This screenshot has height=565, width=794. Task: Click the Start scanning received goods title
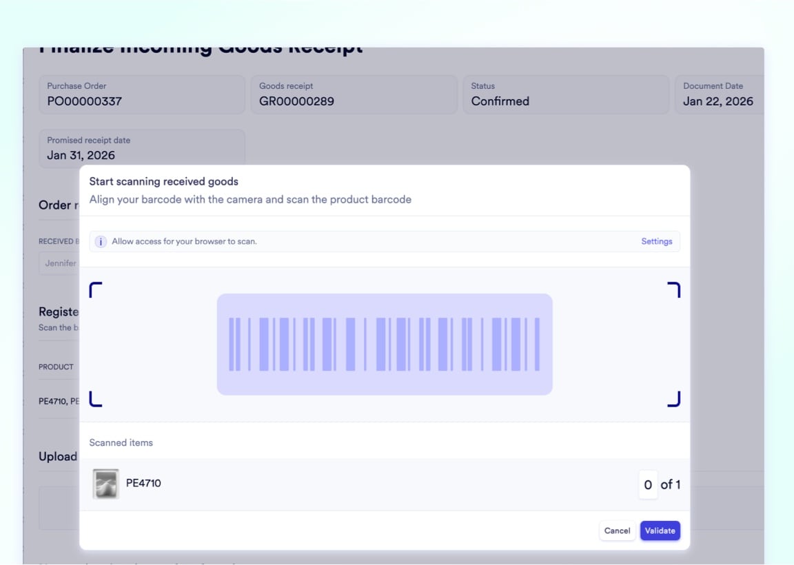pyautogui.click(x=163, y=181)
